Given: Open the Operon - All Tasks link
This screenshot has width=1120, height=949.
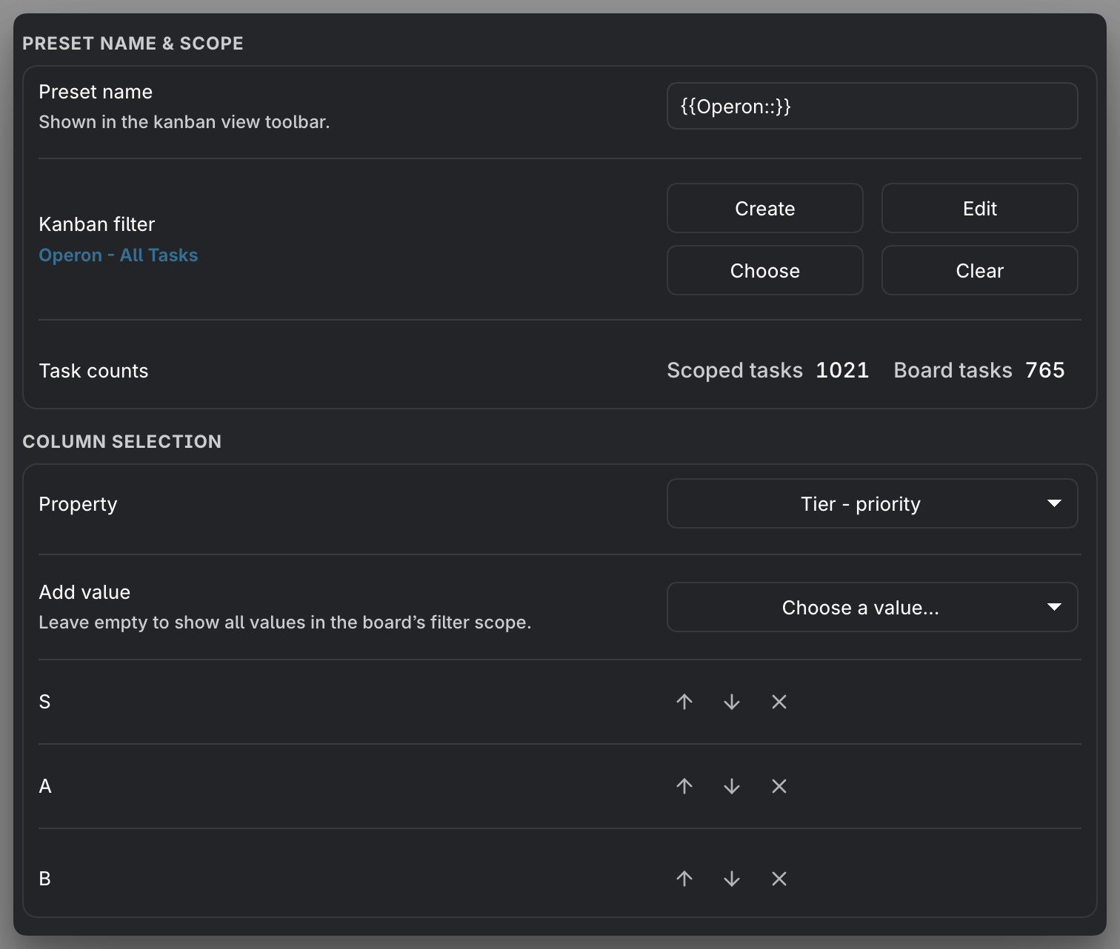Looking at the screenshot, I should pos(119,255).
